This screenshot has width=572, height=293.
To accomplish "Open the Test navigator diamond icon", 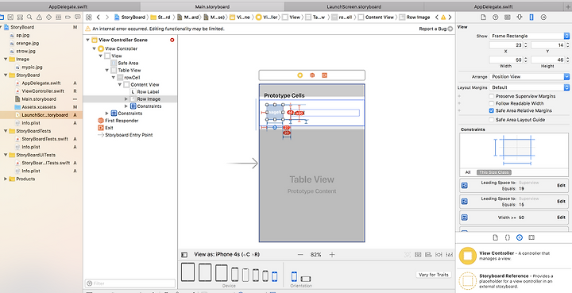I will click(49, 17).
